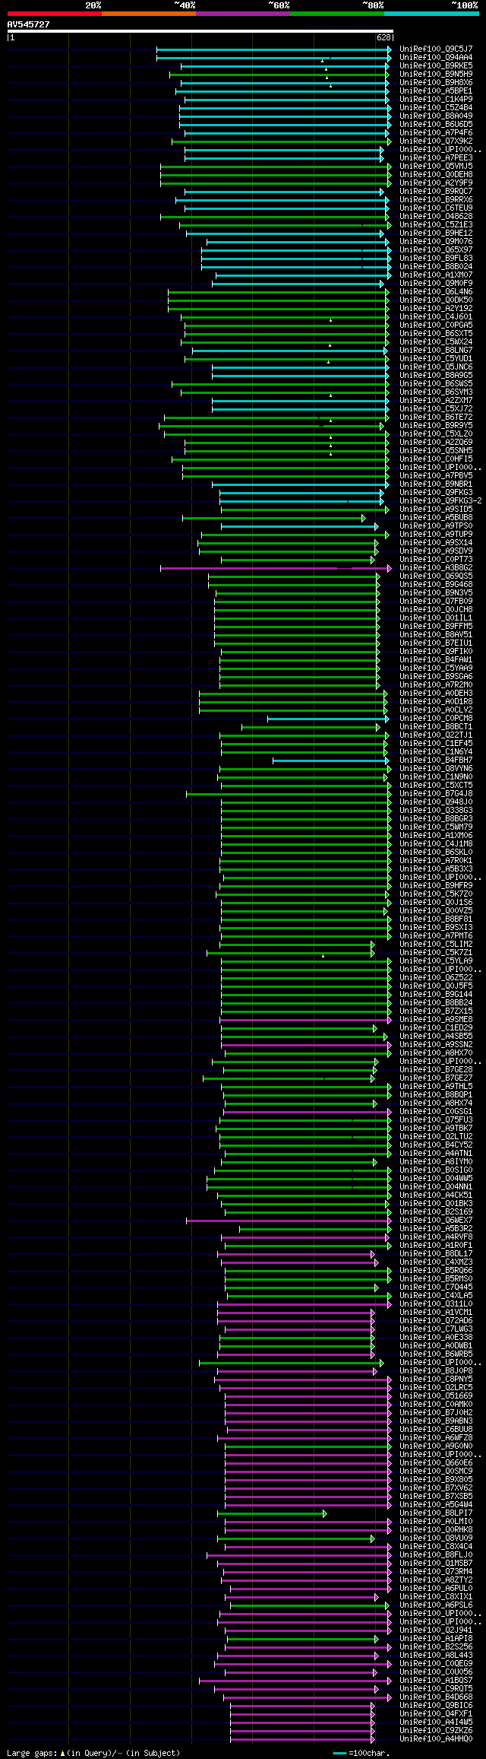This screenshot has height=1759, width=486.
Task: Select hit label UniRef100_A5BPE1
Action: pos(436,90)
